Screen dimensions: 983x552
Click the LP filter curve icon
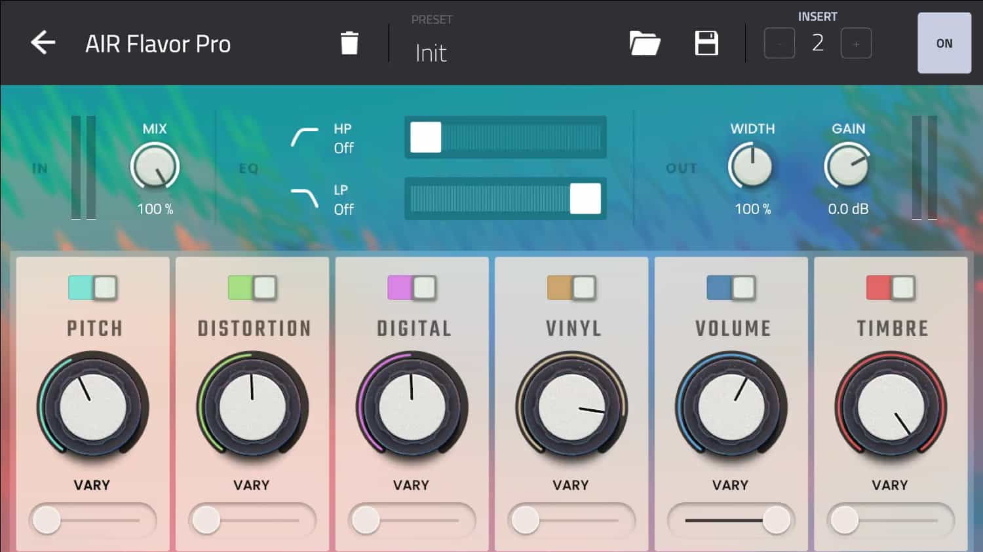point(305,198)
